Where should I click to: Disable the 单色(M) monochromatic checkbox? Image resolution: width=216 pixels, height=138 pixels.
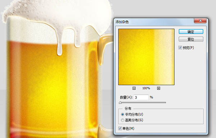coord(120,129)
